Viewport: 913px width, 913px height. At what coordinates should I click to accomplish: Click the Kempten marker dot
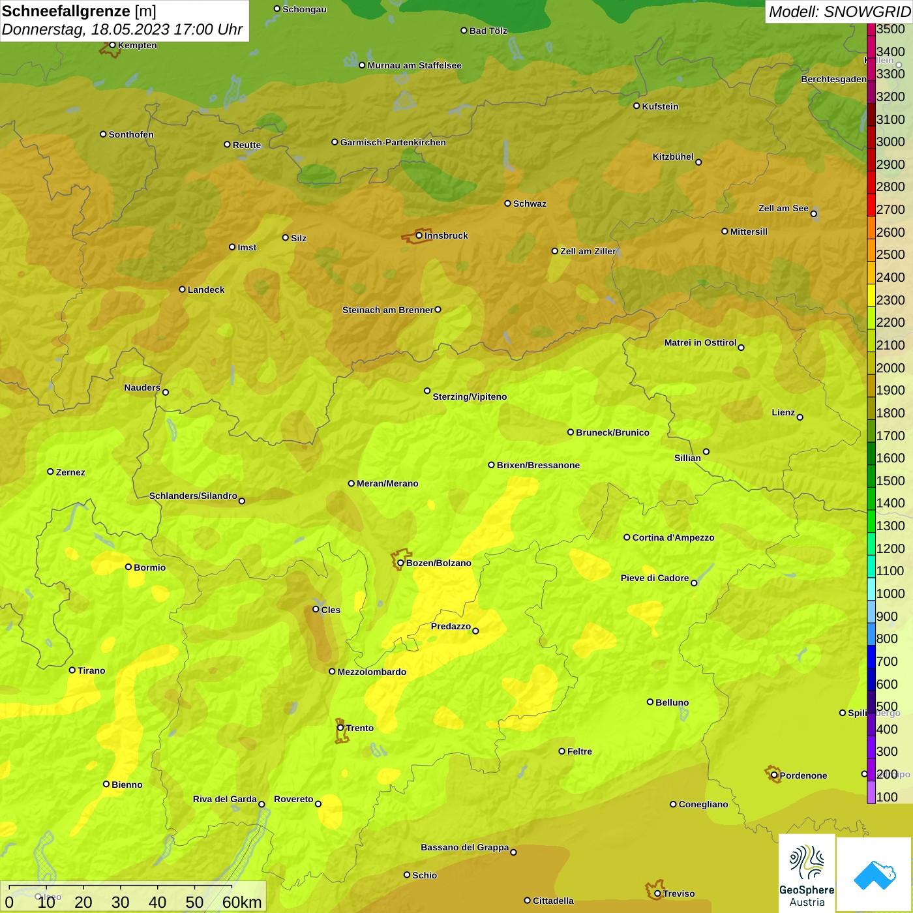point(112,45)
